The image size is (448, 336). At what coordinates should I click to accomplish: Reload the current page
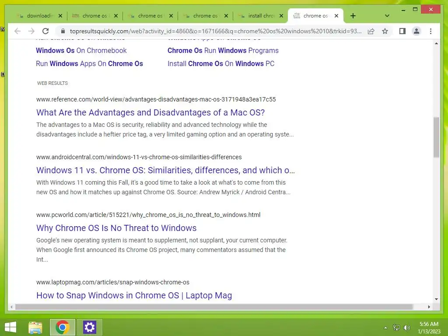click(45, 31)
